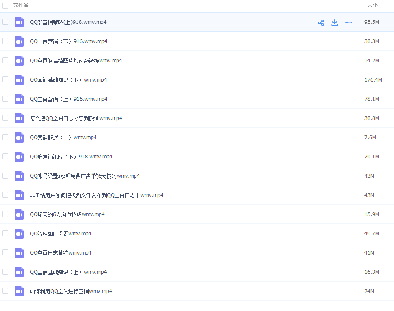
Task: Click video icon of QQ营销基础知识（上）
Action: [x=19, y=273]
